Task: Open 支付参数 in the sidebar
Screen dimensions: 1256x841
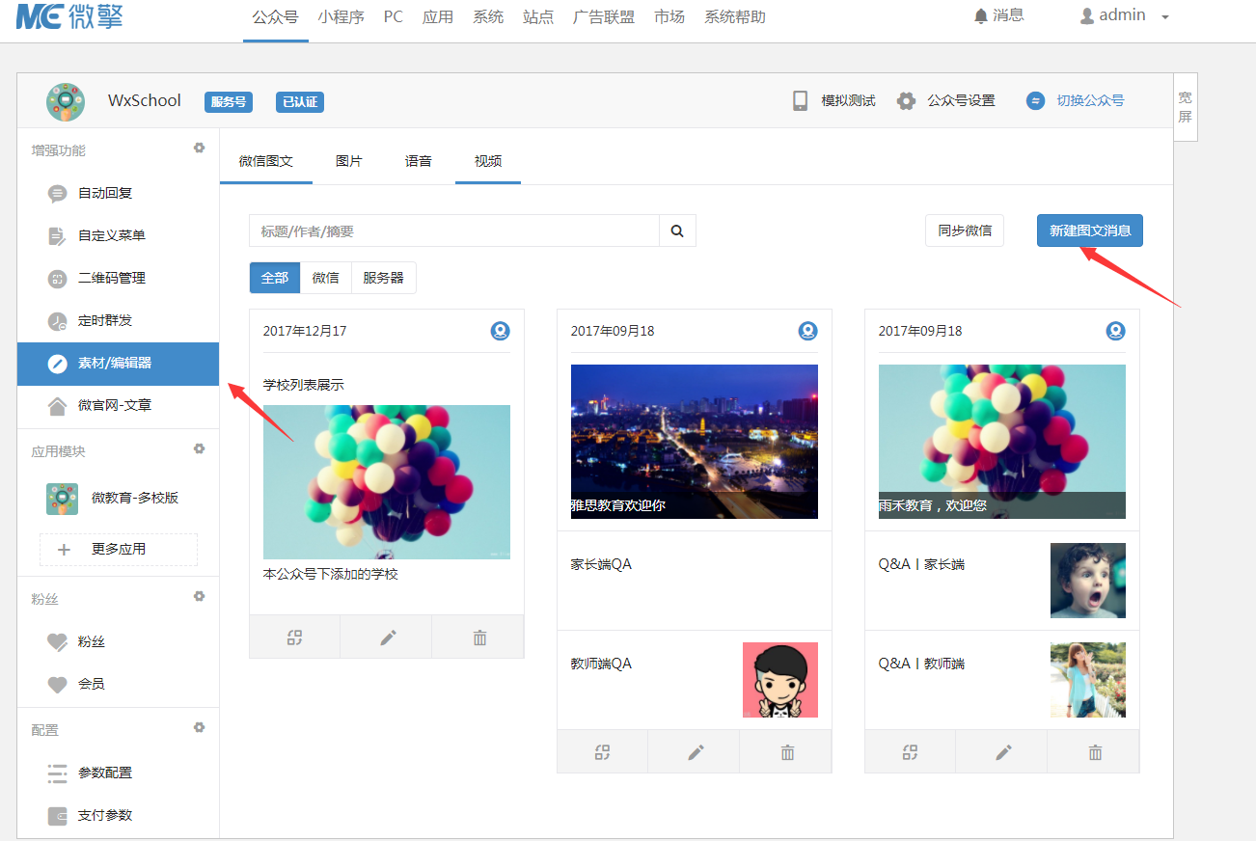Action: pyautogui.click(x=118, y=815)
